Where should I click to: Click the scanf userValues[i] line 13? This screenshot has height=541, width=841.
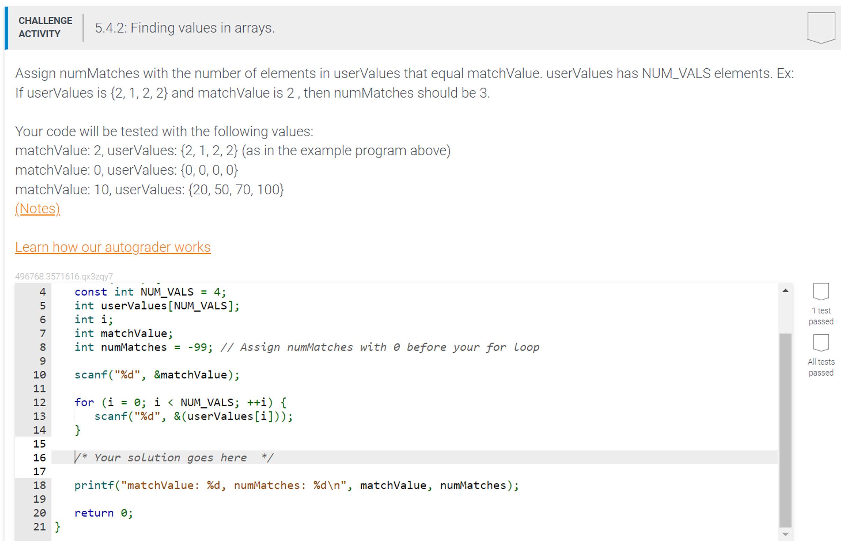[x=193, y=416]
